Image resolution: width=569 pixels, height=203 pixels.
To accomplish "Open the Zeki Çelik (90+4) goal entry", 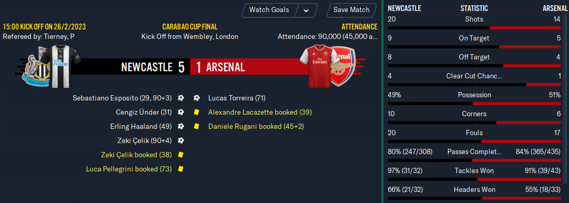I will [144, 140].
